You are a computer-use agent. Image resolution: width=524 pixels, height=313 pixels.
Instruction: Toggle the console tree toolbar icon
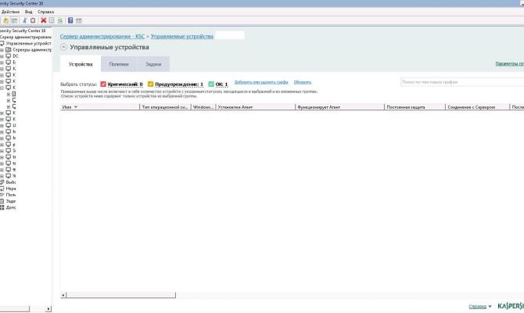14,20
